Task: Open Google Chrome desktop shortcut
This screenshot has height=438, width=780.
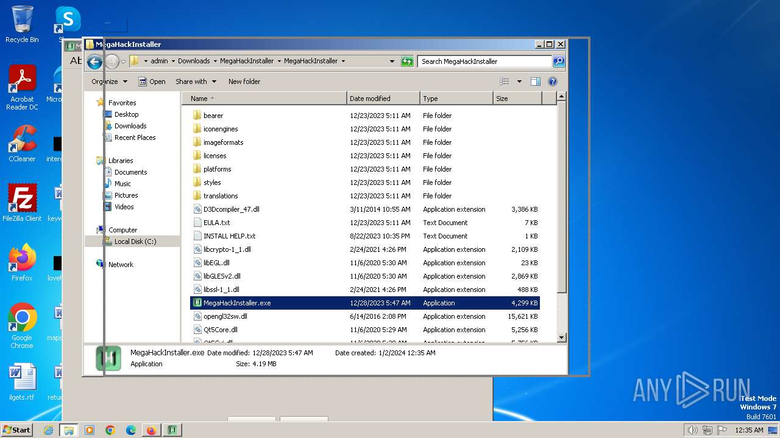Action: pyautogui.click(x=22, y=326)
